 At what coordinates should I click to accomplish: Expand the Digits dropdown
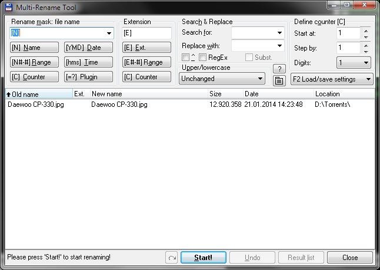click(354, 62)
